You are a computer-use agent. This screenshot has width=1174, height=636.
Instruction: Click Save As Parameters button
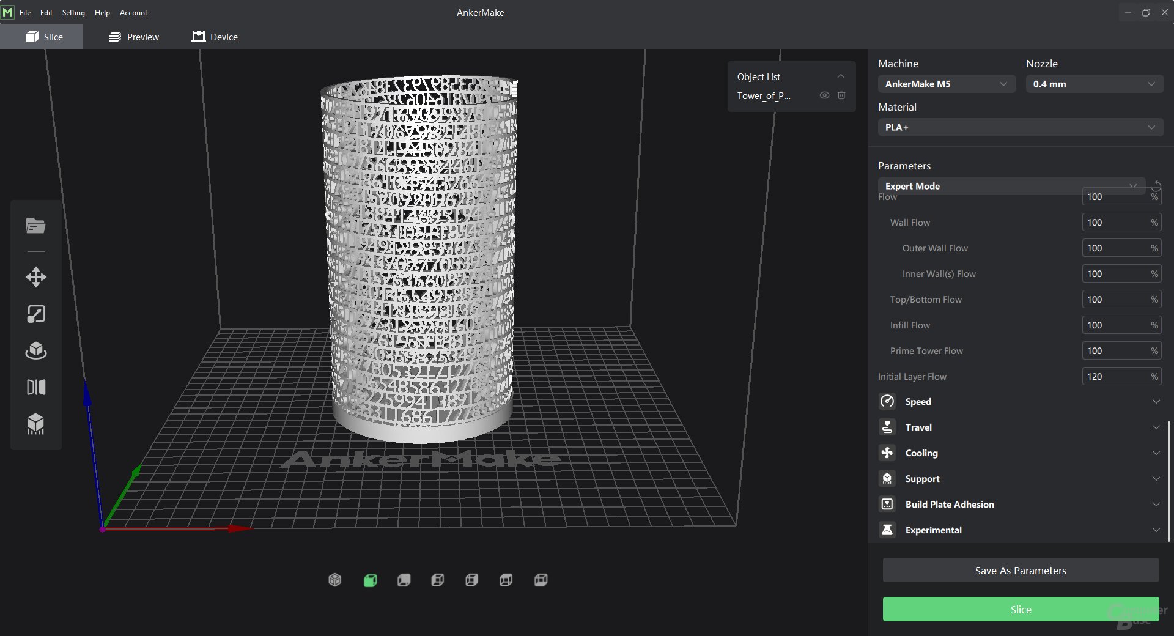pos(1021,571)
